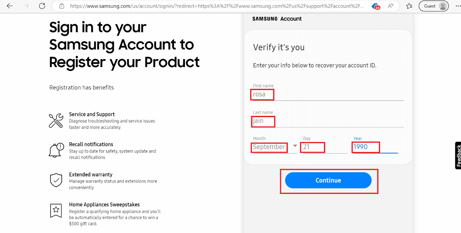Viewport: 461px width, 233px height.
Task: Reload the Samsung sign-in page
Action: tap(42, 6)
